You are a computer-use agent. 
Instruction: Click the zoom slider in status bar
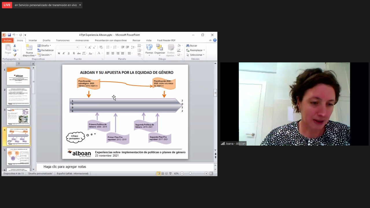[190, 174]
